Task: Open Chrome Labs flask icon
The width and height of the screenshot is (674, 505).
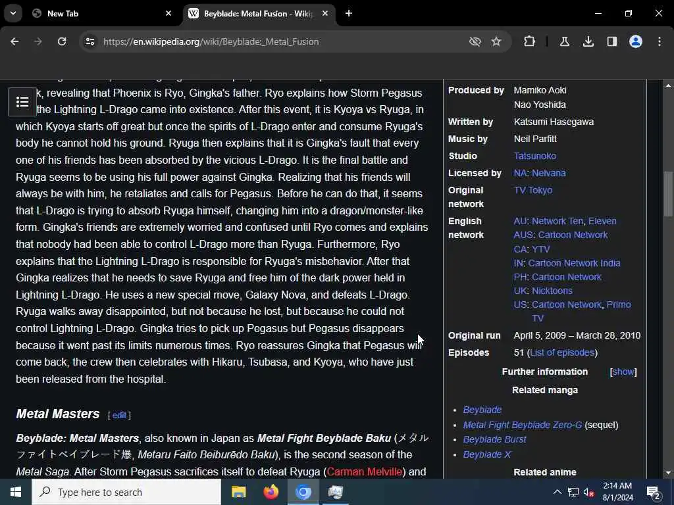Action: tap(565, 41)
